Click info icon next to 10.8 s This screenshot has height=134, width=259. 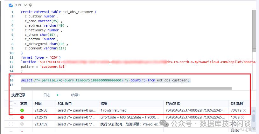click(x=242, y=117)
